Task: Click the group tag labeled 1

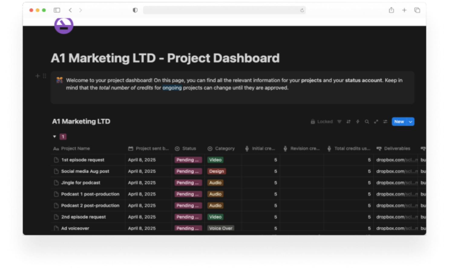Action: [63, 137]
